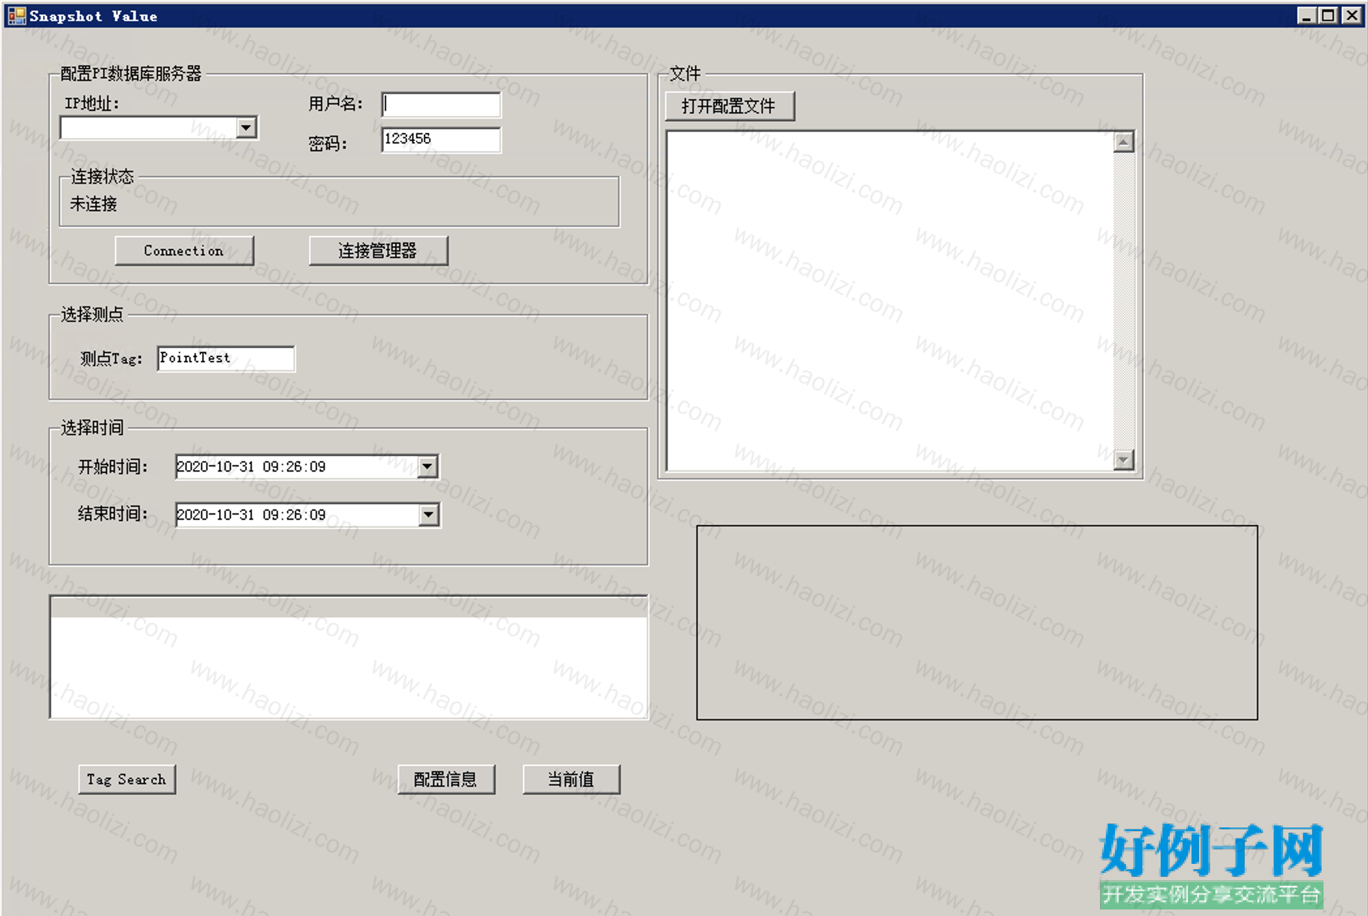Close the Snapshot Value window
This screenshot has height=916, width=1368.
click(x=1352, y=16)
